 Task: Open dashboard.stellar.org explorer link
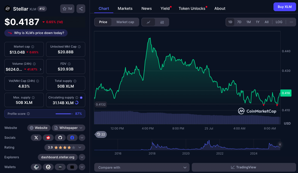[x=58, y=157]
